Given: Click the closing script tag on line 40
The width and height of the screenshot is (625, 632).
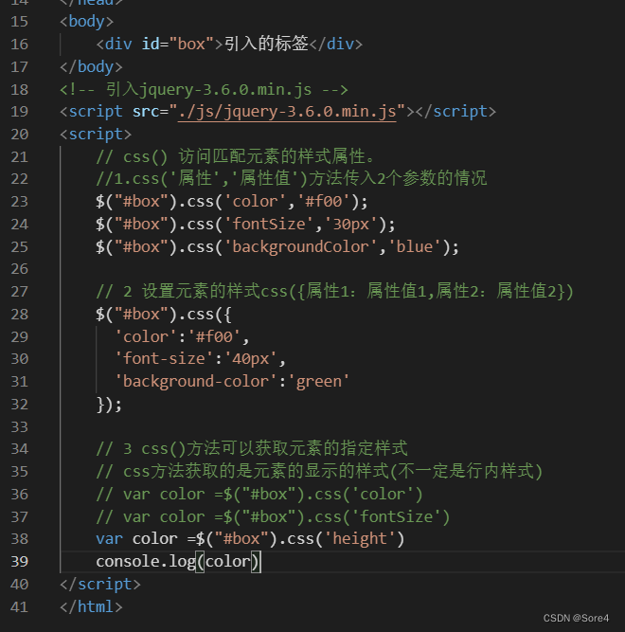Looking at the screenshot, I should (100, 585).
